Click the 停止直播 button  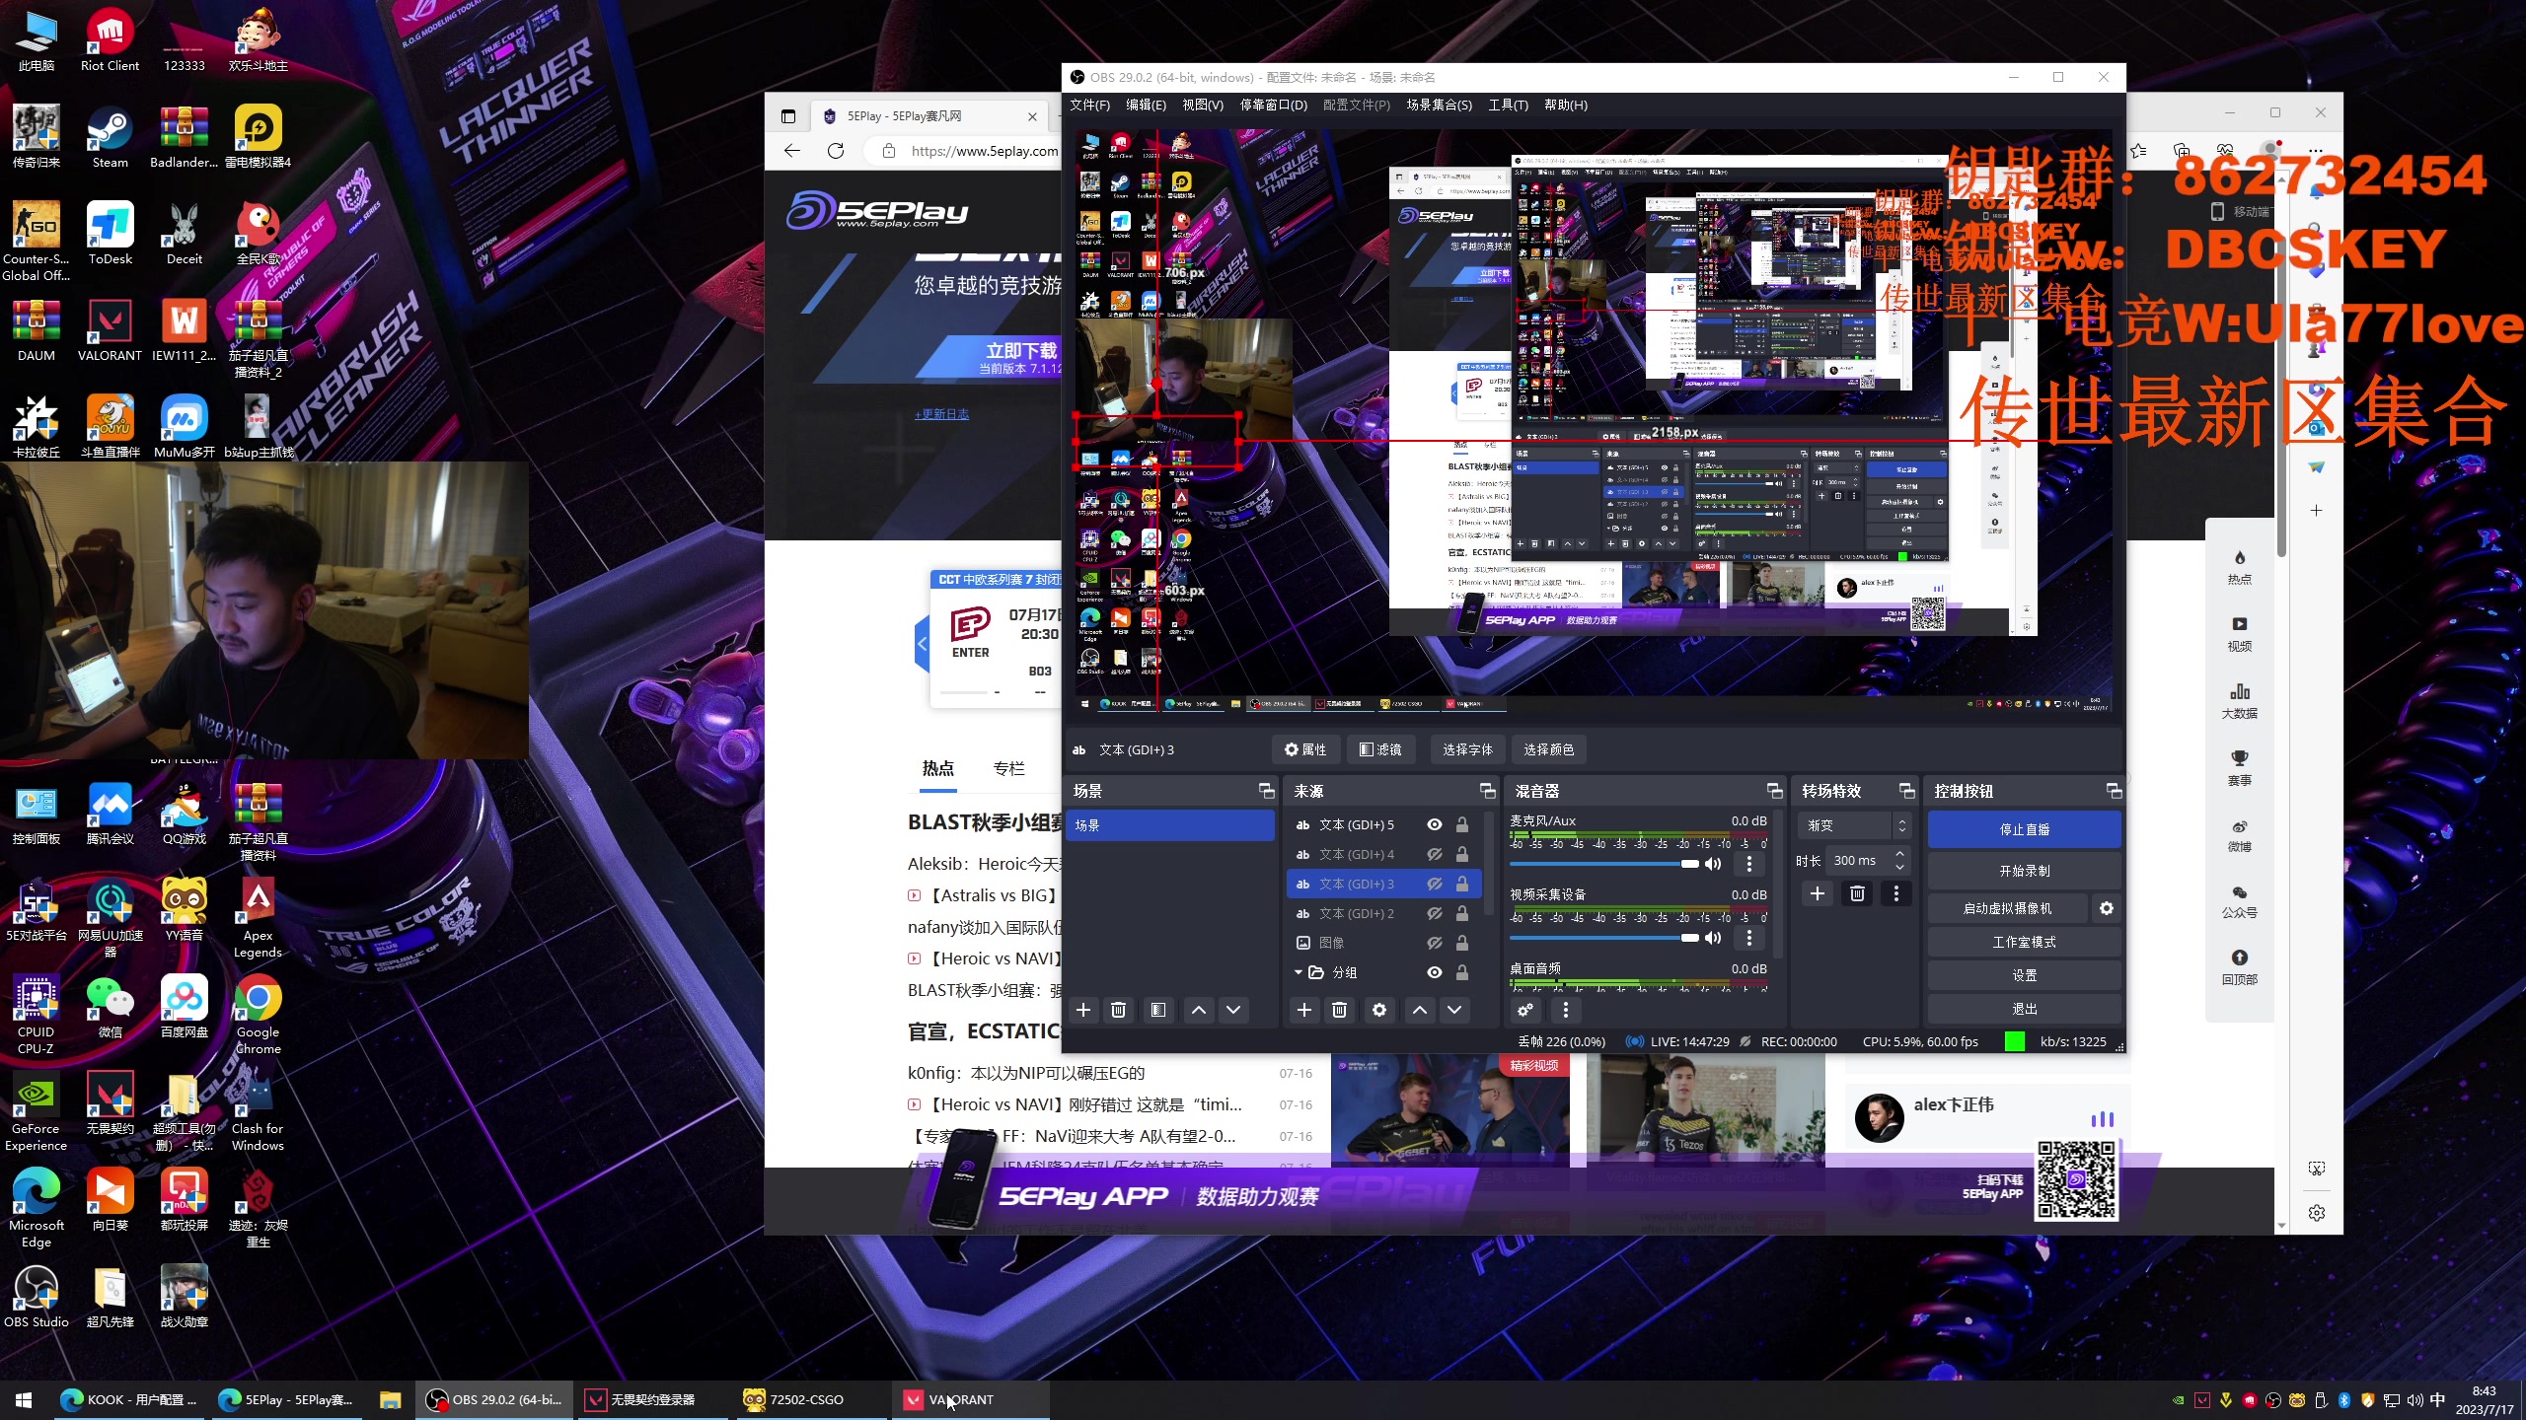click(2024, 829)
